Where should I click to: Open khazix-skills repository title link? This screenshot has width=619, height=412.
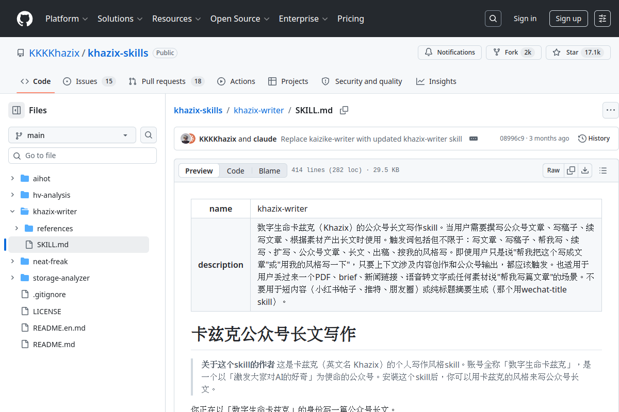(118, 53)
